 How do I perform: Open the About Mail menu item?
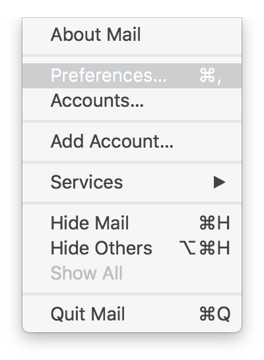coord(132,35)
